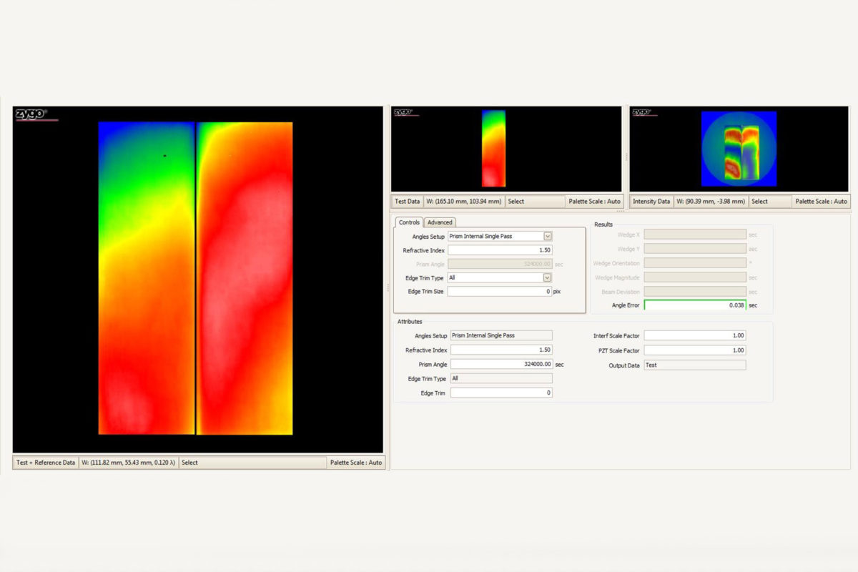Open the Edge Trim Type dropdown
The image size is (858, 572).
point(546,277)
